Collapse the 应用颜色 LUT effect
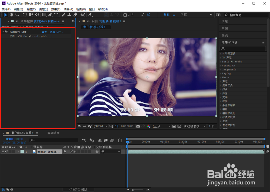The image size is (270, 192). 3,32
